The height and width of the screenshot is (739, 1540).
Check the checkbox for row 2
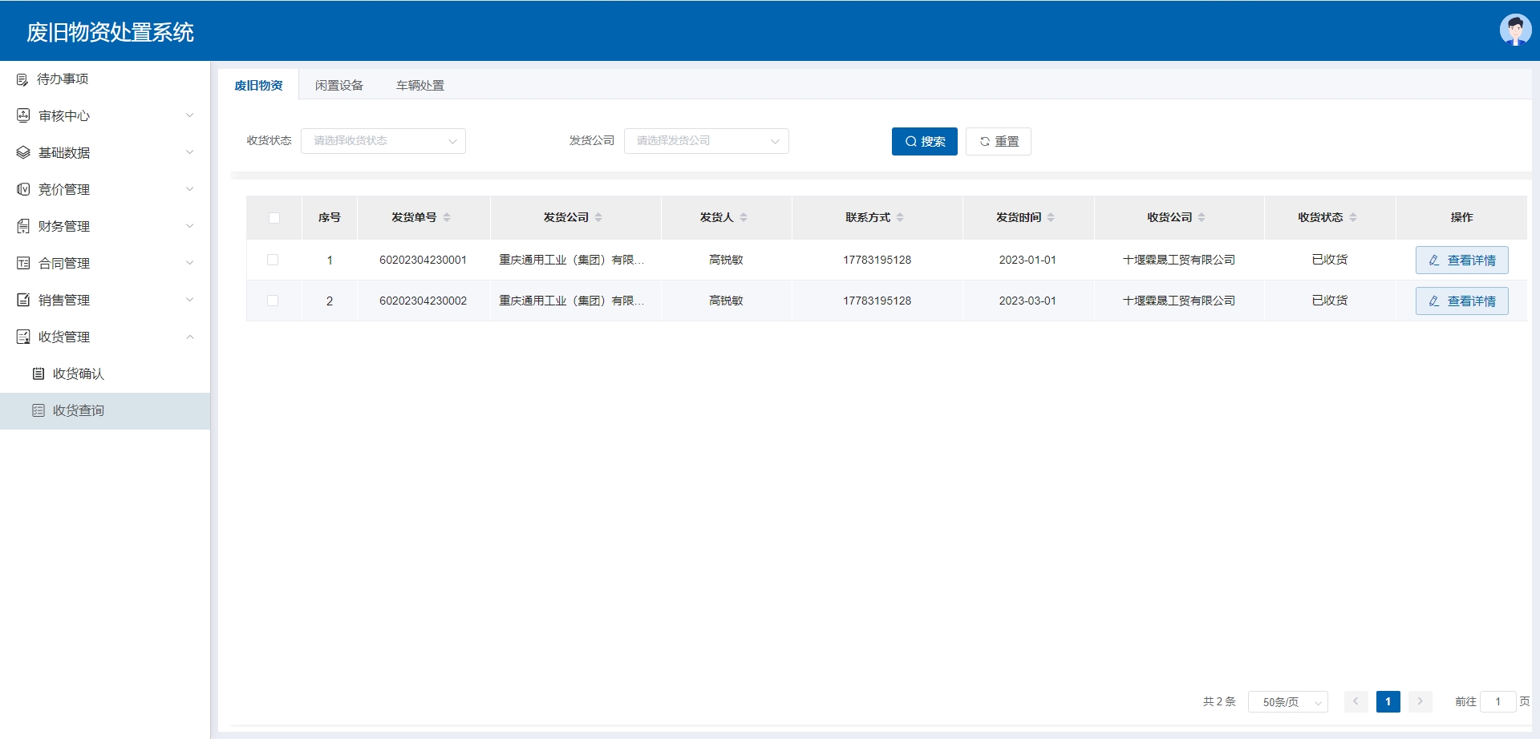click(273, 301)
